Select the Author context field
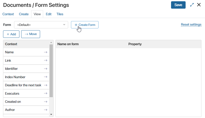The image size is (205, 118). 26,110
